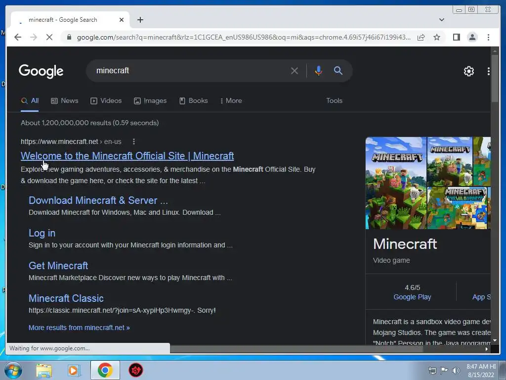Click the https://www.minecraft.net URL text

tap(59, 142)
